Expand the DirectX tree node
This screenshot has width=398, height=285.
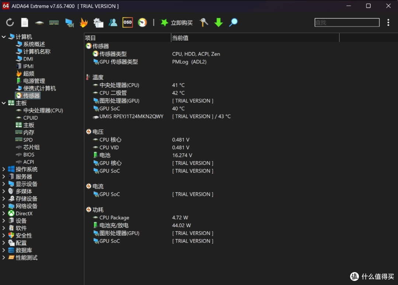point(4,213)
